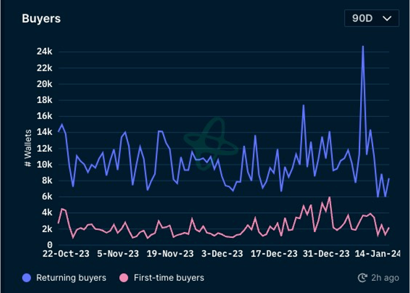
Task: Click the '2h ago' last updated text
Action: (x=385, y=278)
